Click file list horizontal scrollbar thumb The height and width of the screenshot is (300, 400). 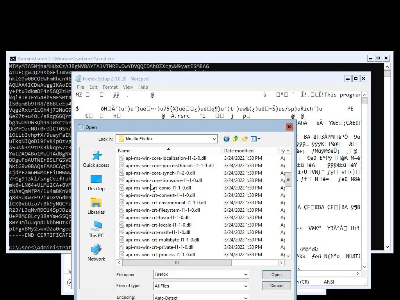point(177,262)
